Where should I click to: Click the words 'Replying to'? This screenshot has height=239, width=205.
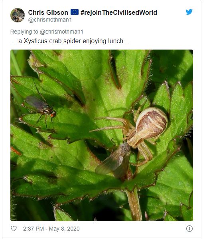[x=24, y=32]
